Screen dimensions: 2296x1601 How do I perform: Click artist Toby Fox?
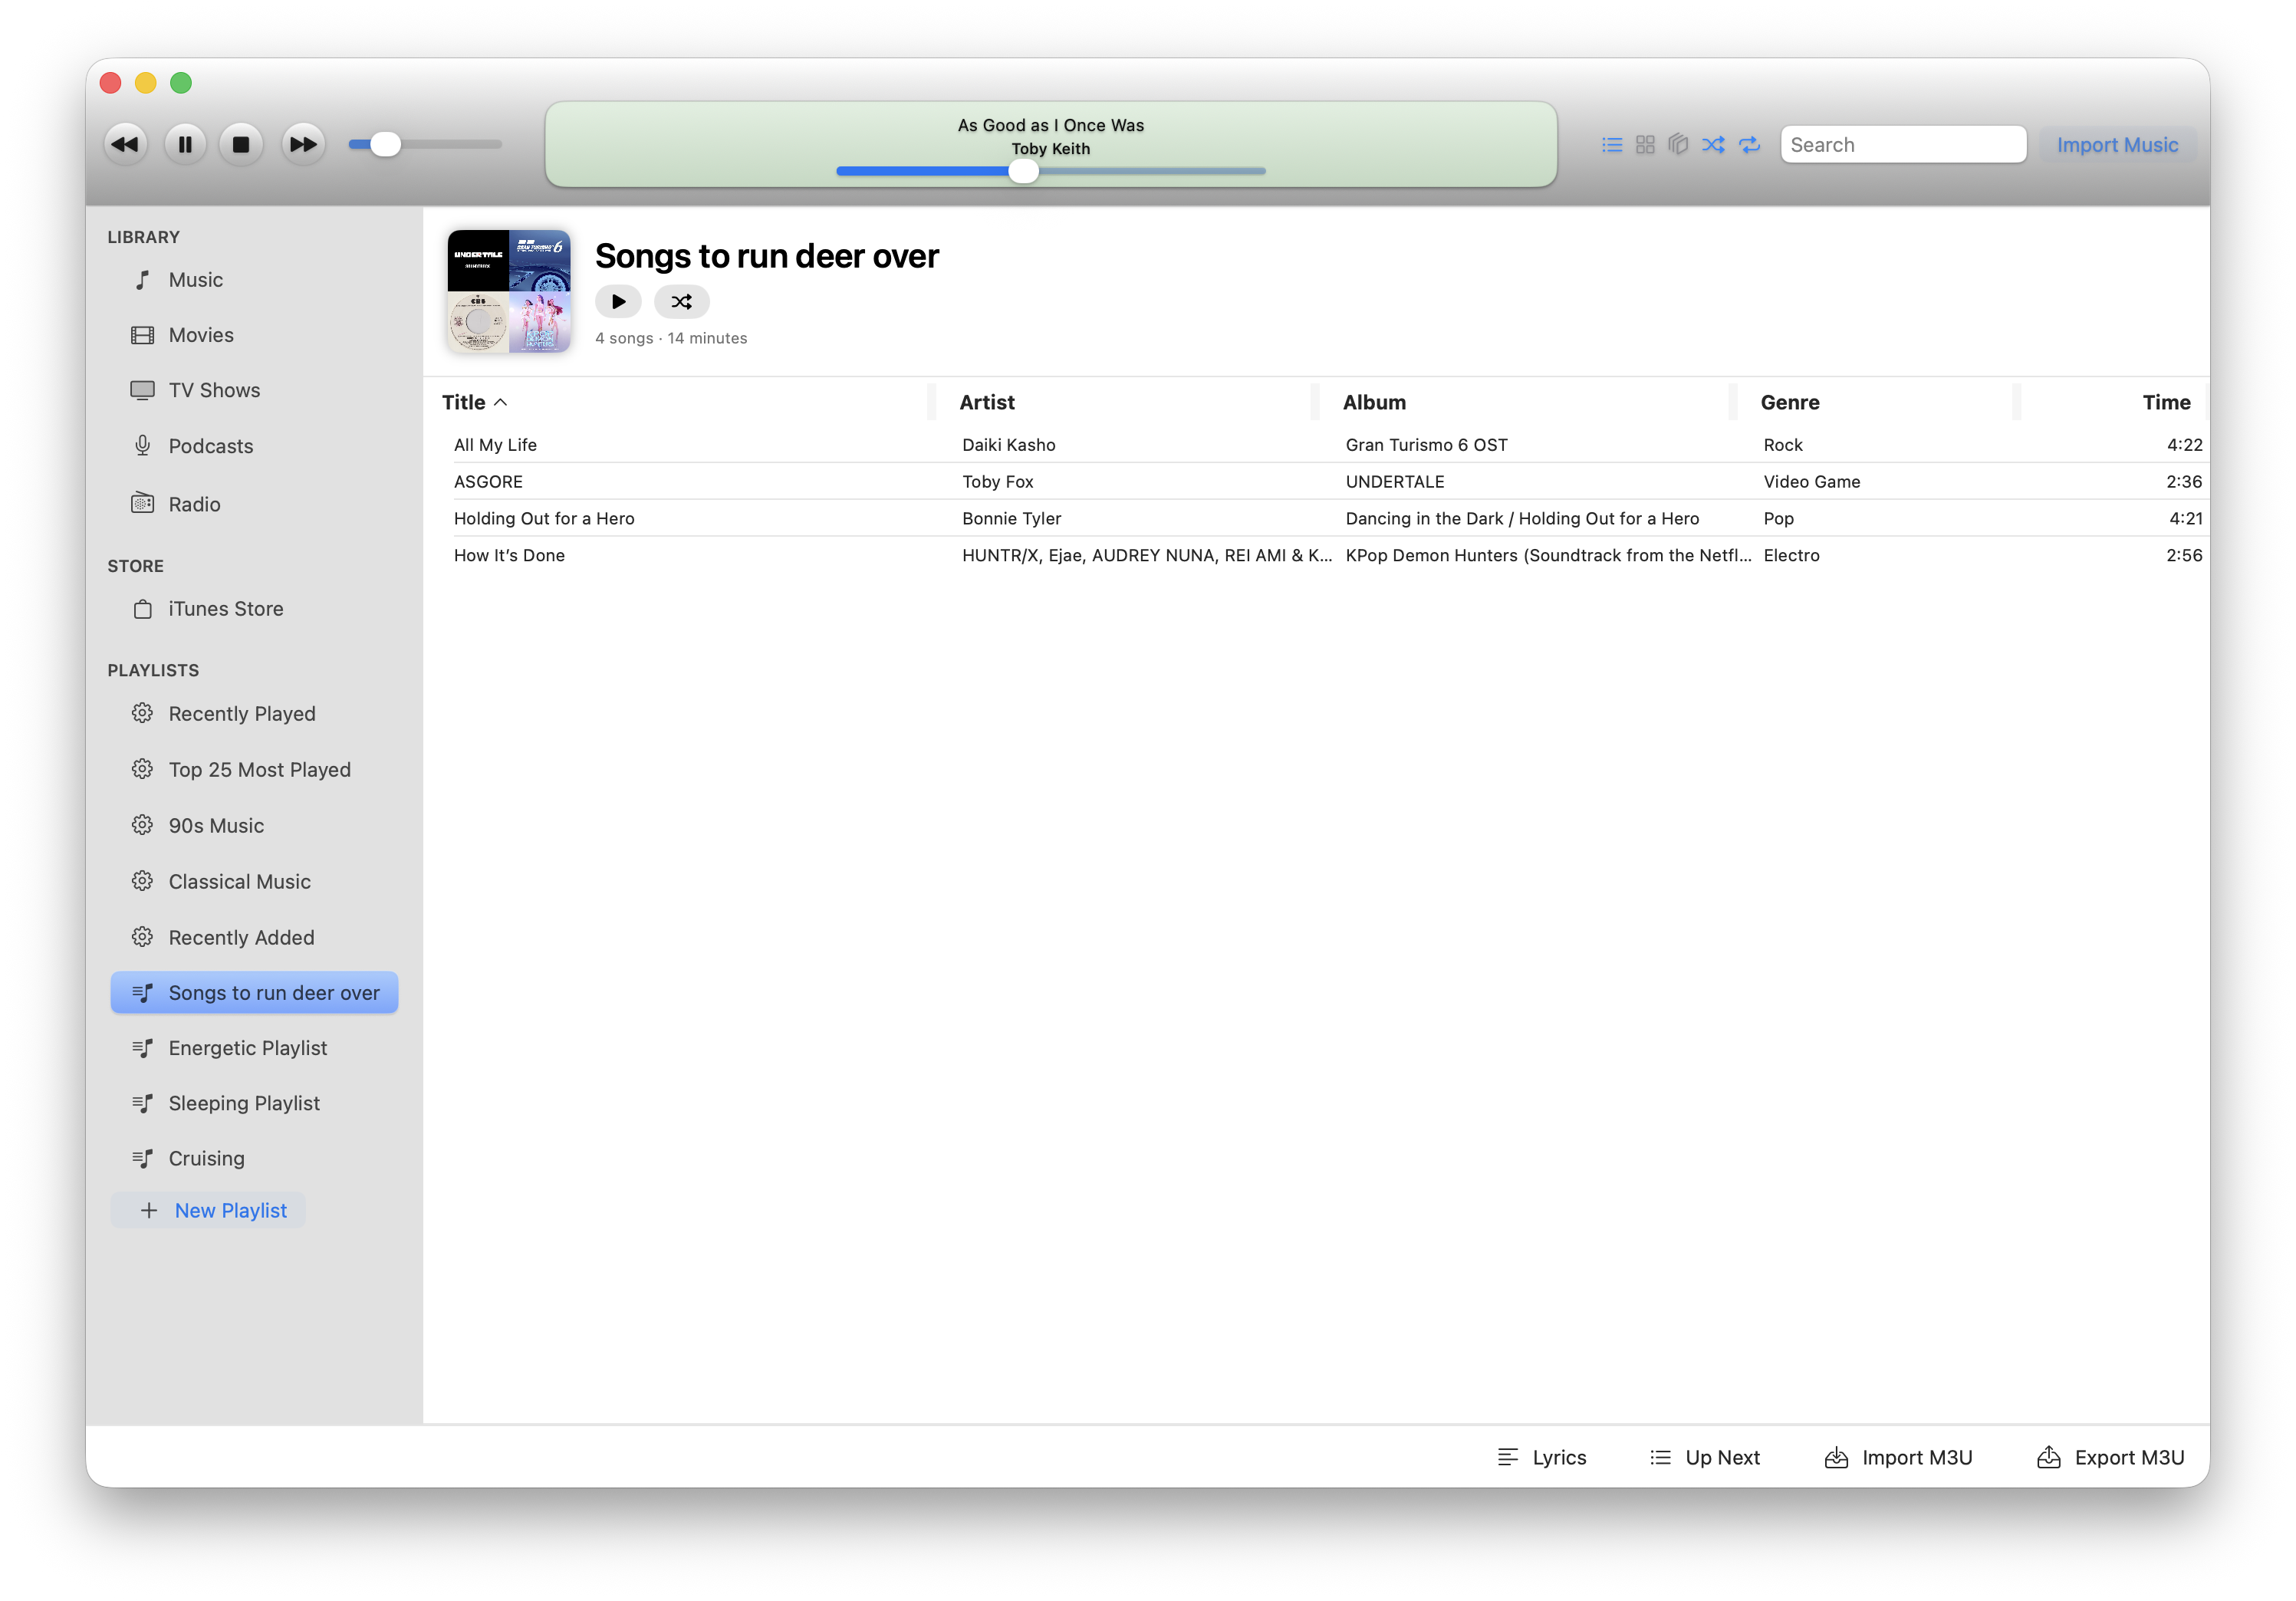997,482
